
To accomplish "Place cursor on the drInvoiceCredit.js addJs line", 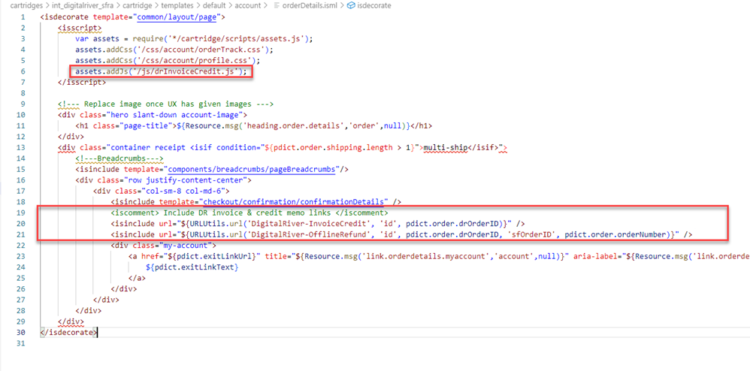I will tap(161, 71).
